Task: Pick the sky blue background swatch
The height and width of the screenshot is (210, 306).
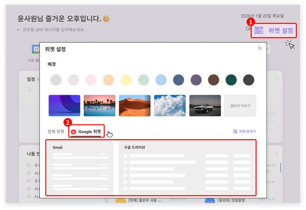Action: pos(161,80)
